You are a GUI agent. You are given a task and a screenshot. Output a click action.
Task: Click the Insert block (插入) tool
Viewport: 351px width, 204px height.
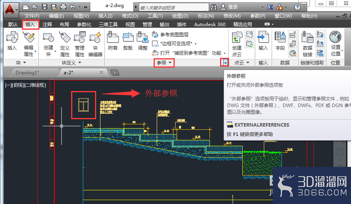(12, 41)
